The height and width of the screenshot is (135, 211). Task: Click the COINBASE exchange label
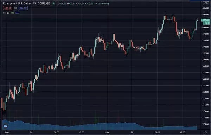coord(44,4)
